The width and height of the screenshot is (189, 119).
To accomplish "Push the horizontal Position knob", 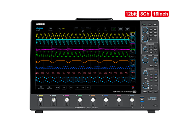I will 155,60.
